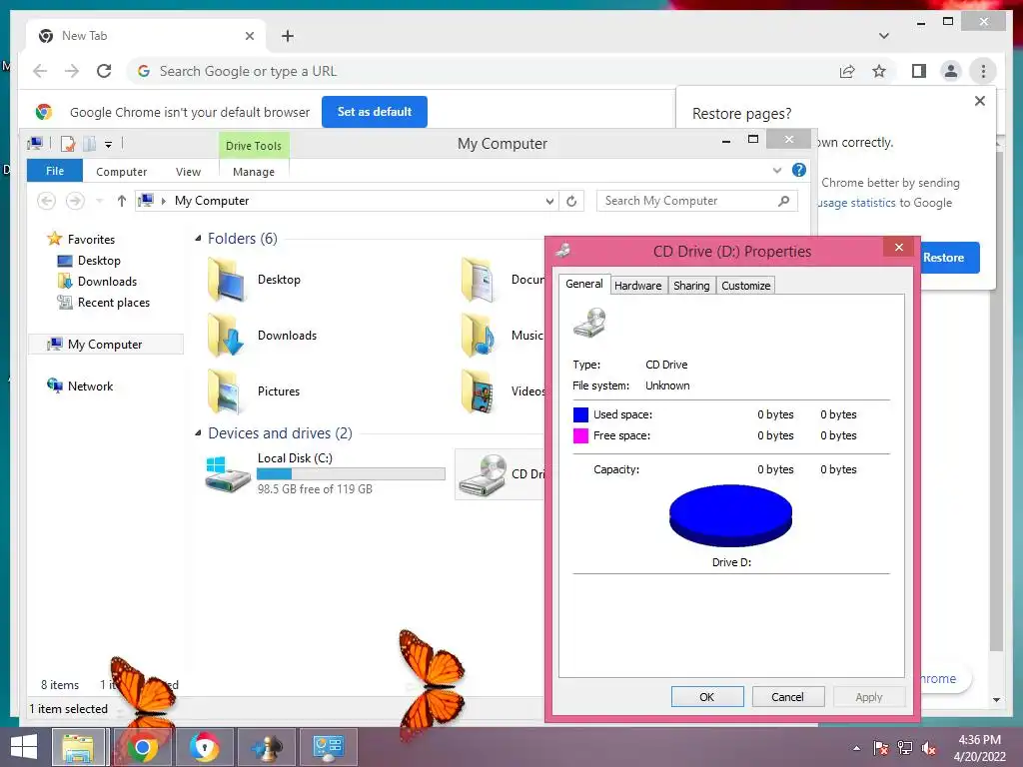Viewport: 1023px width, 767px height.
Task: Open the usage statistics link
Action: point(856,203)
